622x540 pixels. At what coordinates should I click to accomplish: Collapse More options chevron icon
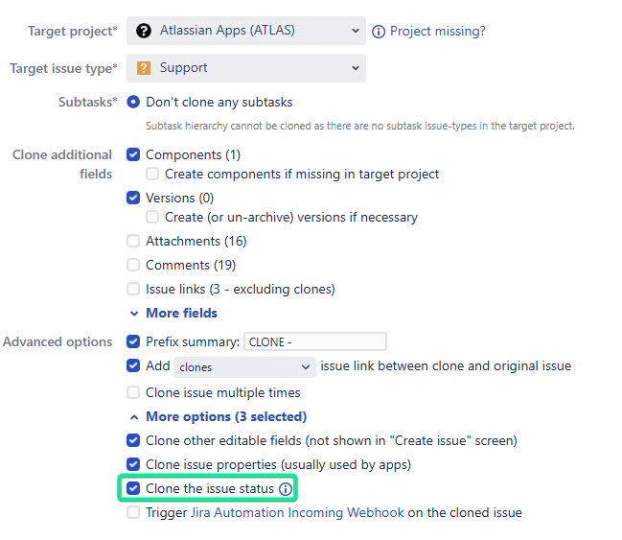[134, 417]
